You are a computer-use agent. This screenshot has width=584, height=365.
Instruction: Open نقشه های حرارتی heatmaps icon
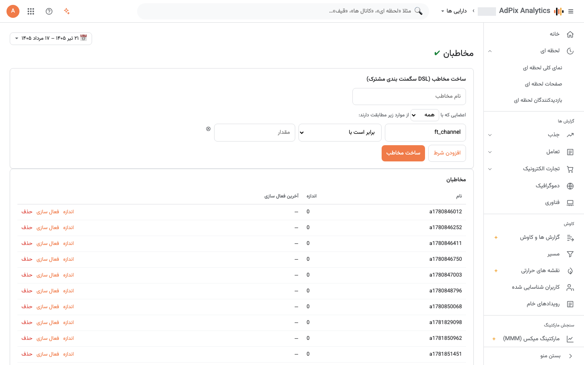(570, 271)
